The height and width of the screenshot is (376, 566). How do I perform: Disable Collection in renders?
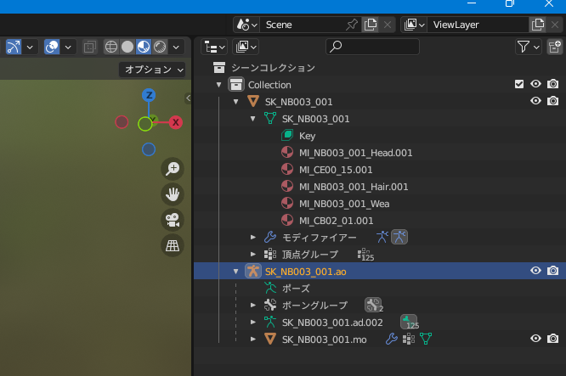tap(552, 84)
